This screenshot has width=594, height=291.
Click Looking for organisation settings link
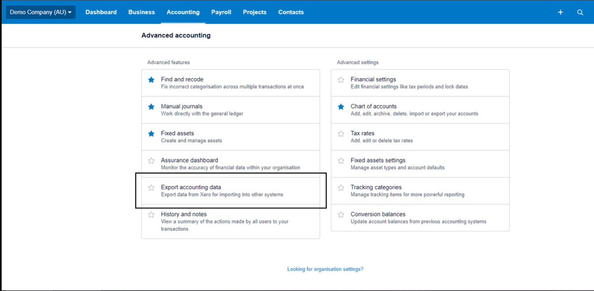pyautogui.click(x=325, y=269)
